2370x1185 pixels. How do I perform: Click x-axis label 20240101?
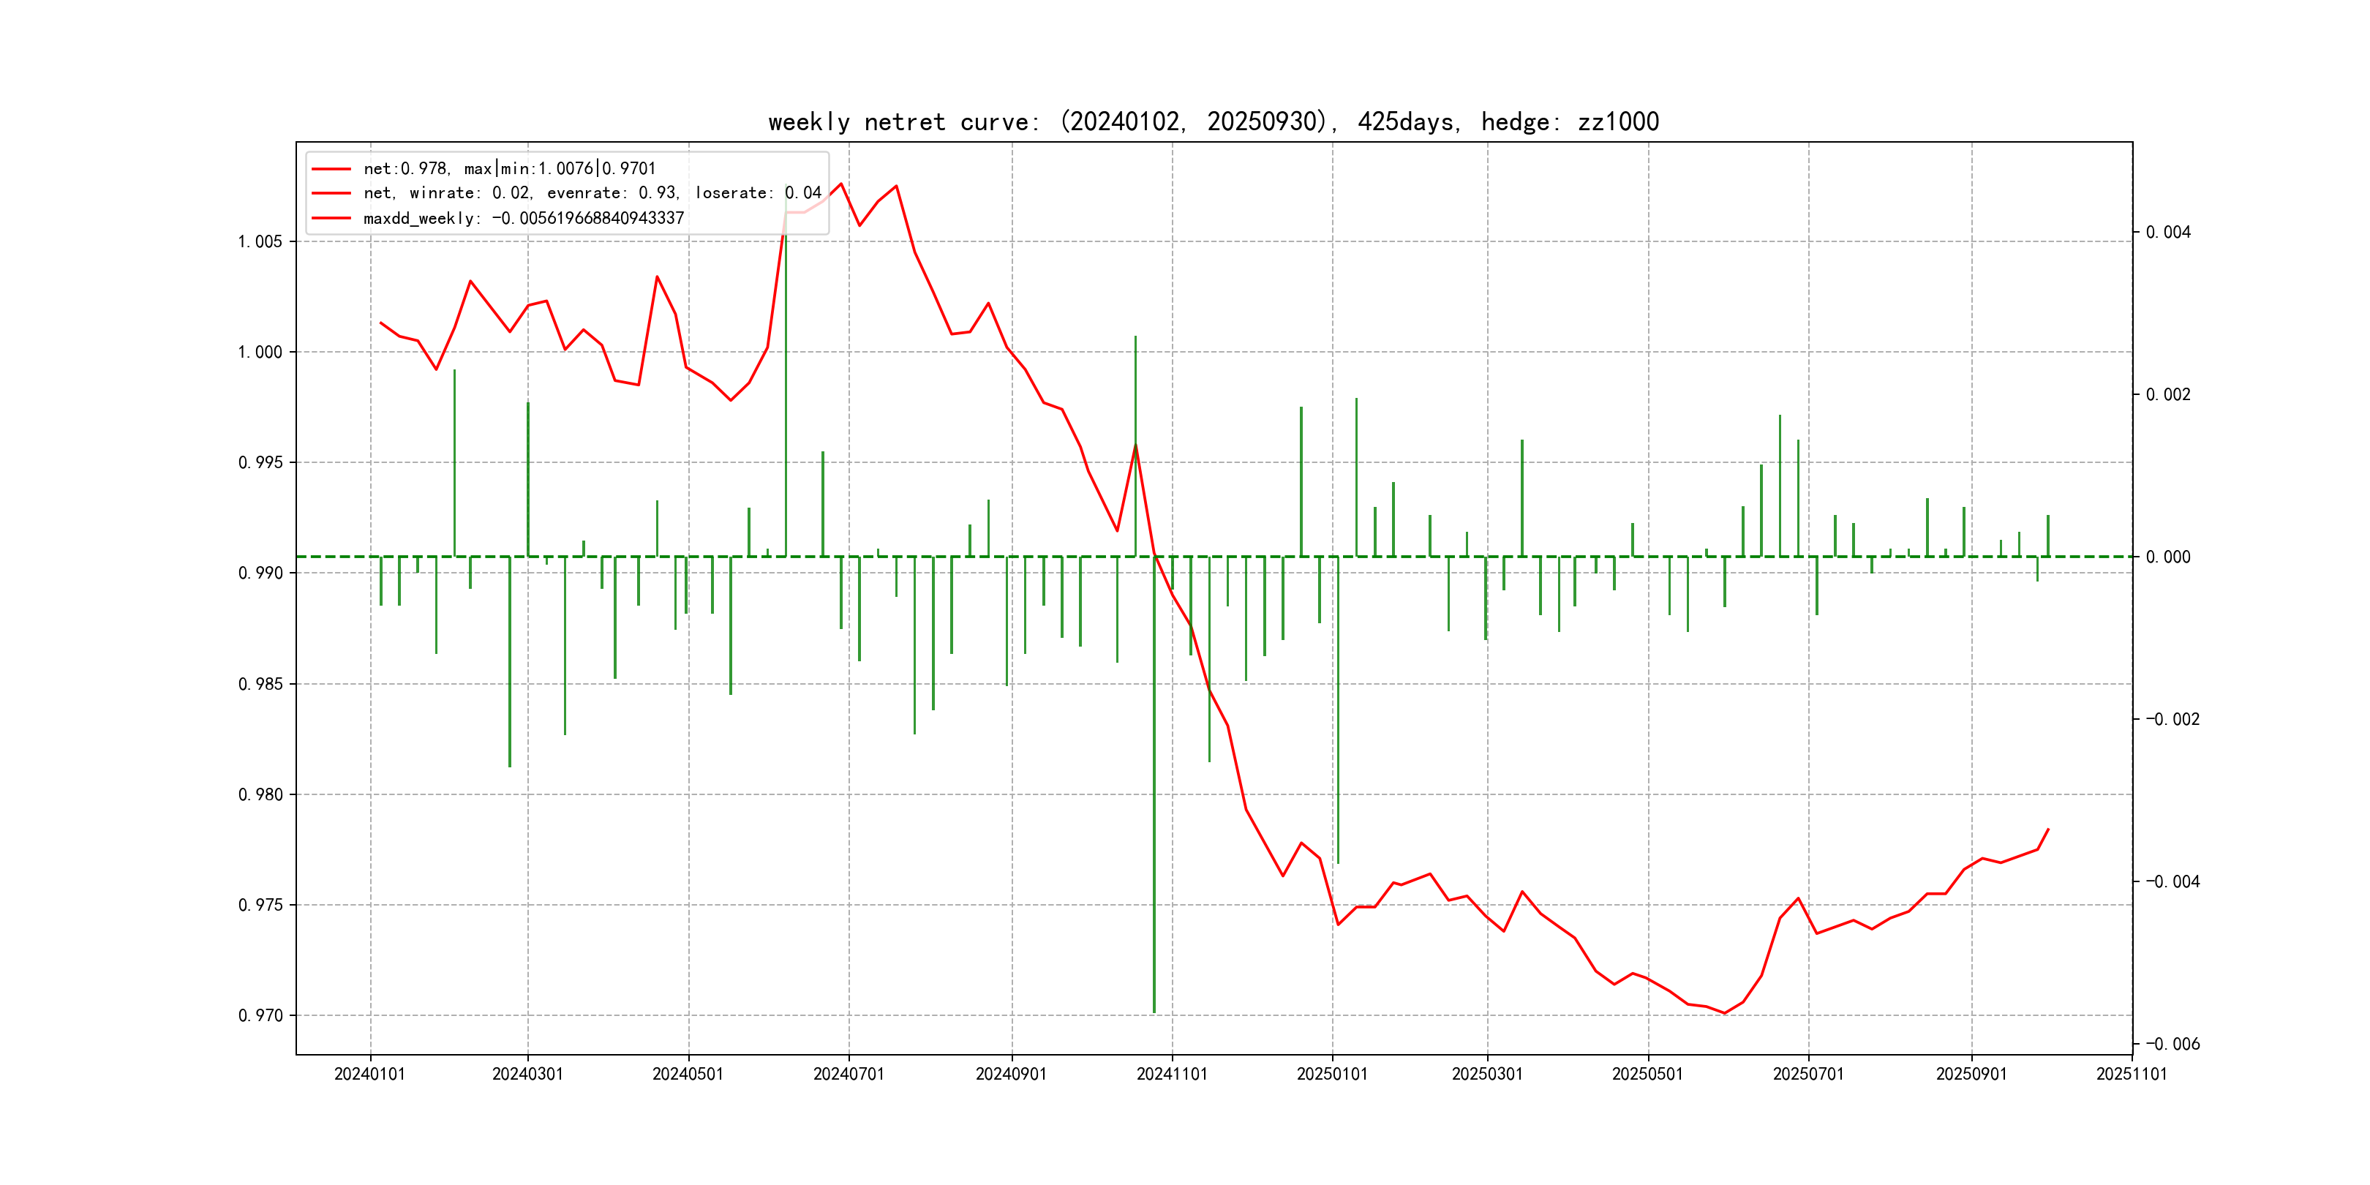click(x=370, y=1074)
